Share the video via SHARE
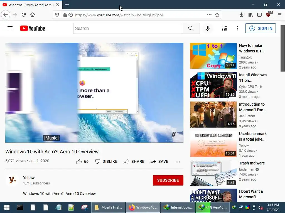Viewport: 285px width, 213px height. click(134, 161)
